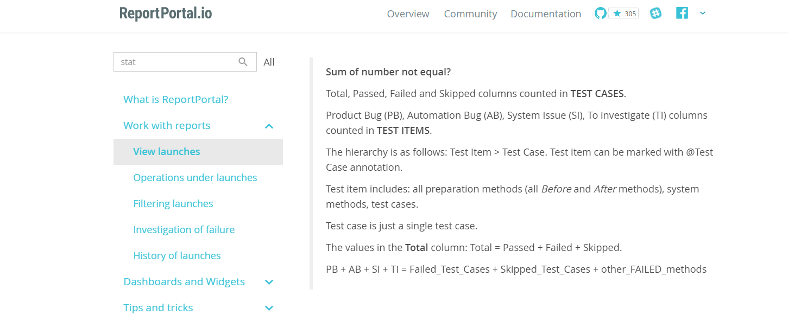788x315 pixels.
Task: Open the chevron dropdown in the top navigation
Action: point(703,13)
